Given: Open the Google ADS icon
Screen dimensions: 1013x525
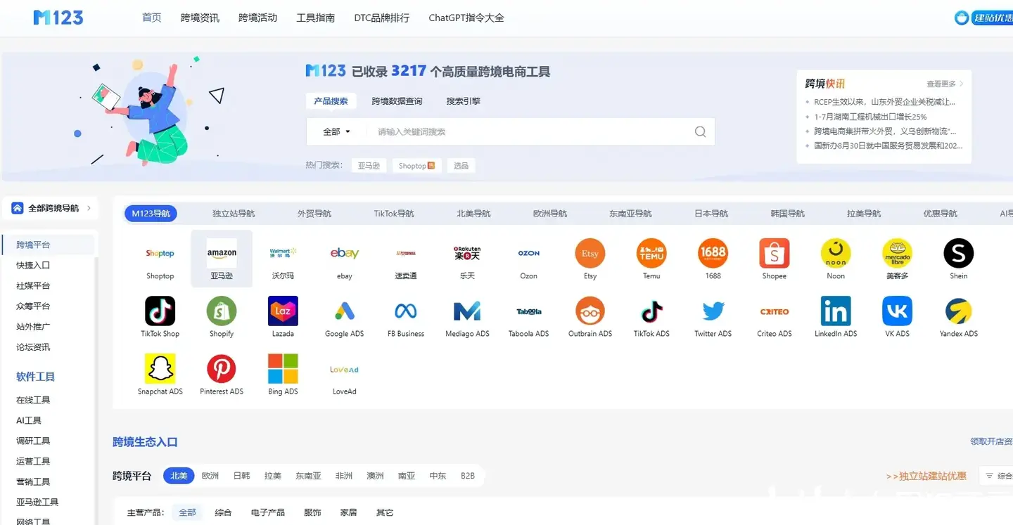Looking at the screenshot, I should click(x=345, y=311).
